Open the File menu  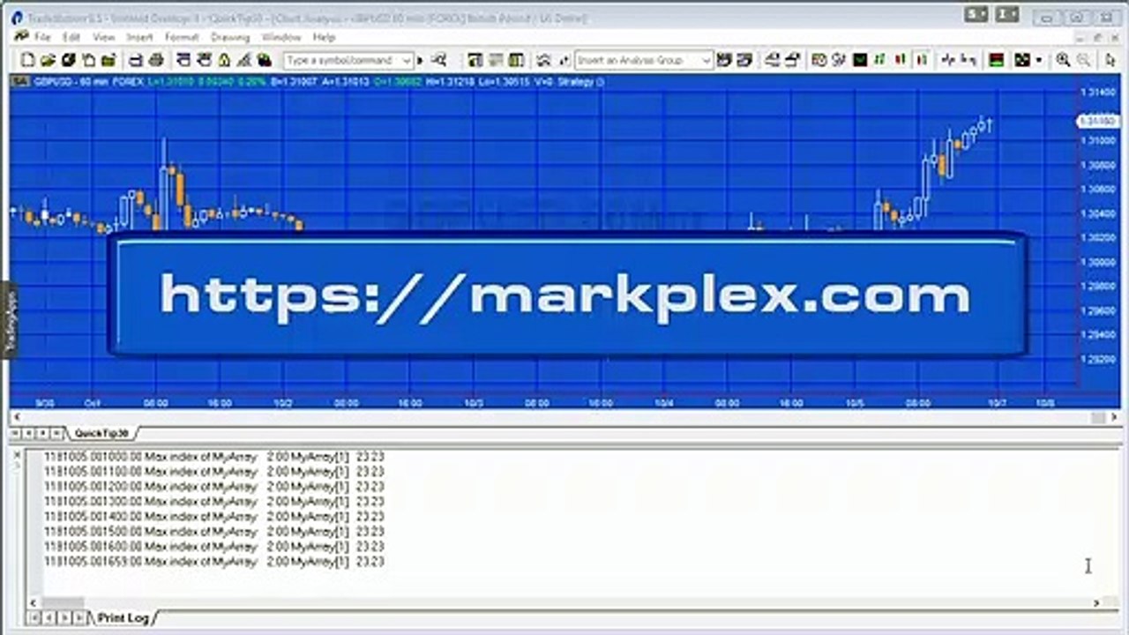tap(42, 37)
